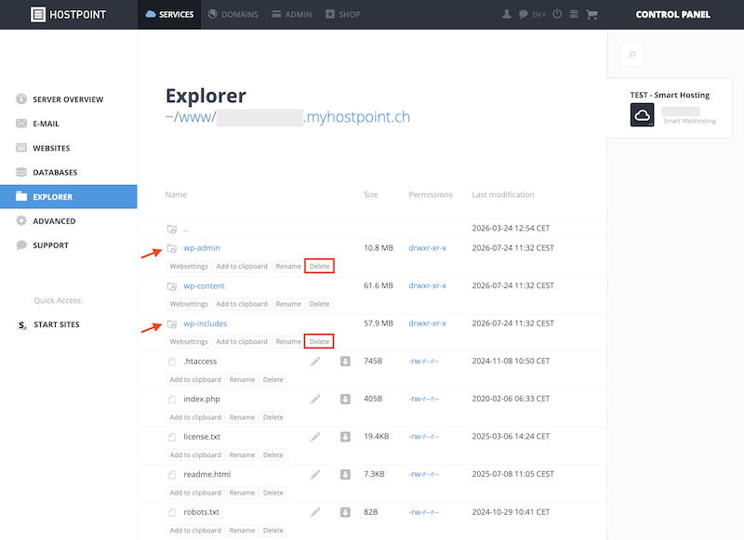Click the Size column header

tap(371, 194)
